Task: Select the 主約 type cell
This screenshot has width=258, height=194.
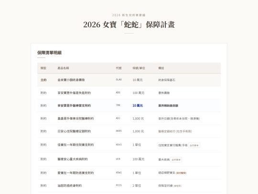Action: coord(43,80)
